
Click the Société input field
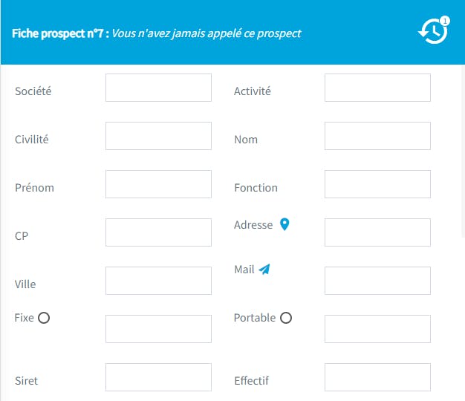coord(158,88)
